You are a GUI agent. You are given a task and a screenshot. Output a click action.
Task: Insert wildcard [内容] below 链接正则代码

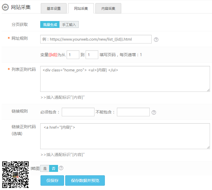coord(63,155)
